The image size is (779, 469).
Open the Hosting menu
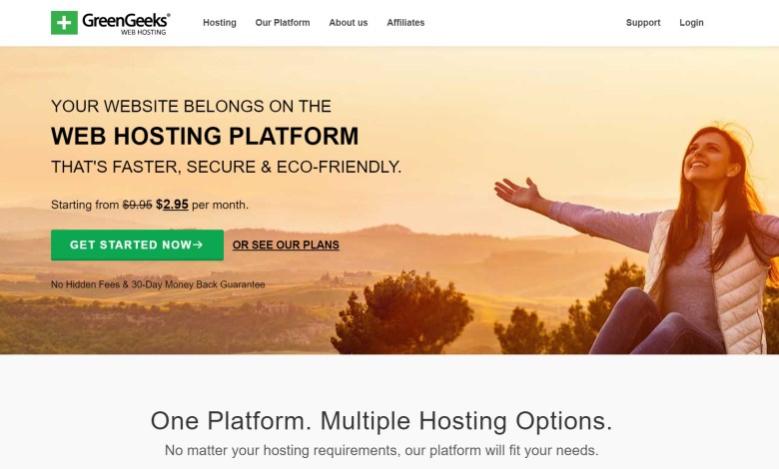[x=220, y=22]
